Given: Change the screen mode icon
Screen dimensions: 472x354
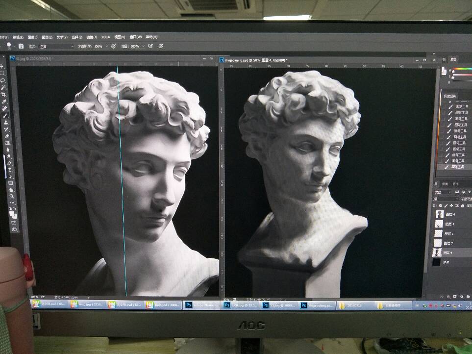Looking at the screenshot, I should pos(14,229).
